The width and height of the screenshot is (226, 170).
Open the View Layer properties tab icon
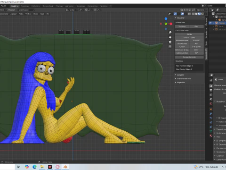click(211, 95)
